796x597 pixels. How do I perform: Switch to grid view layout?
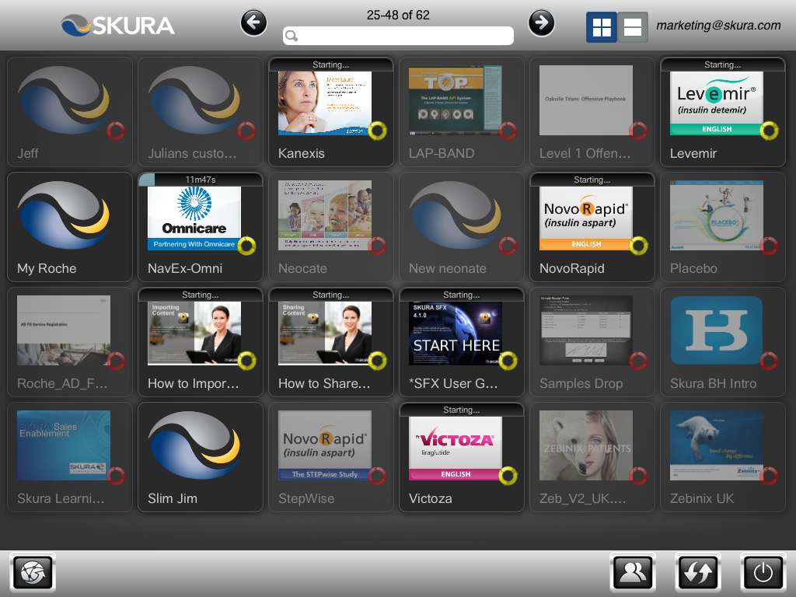tap(602, 27)
